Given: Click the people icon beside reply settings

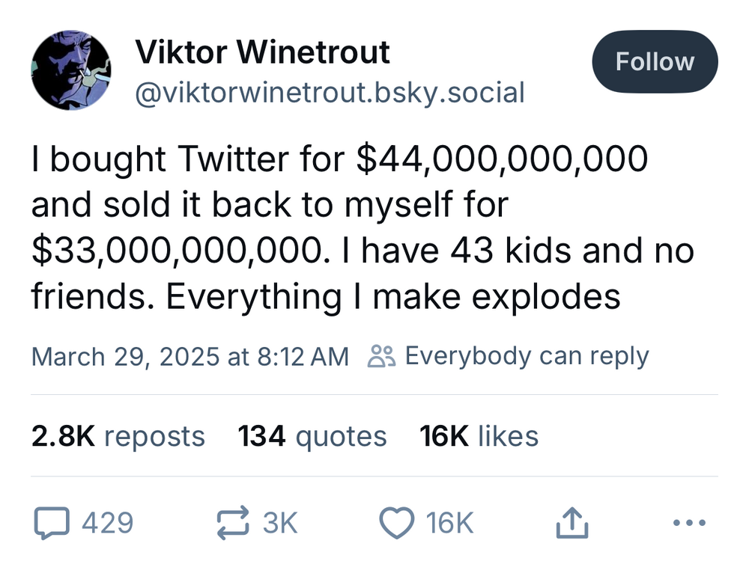Looking at the screenshot, I should coord(381,357).
